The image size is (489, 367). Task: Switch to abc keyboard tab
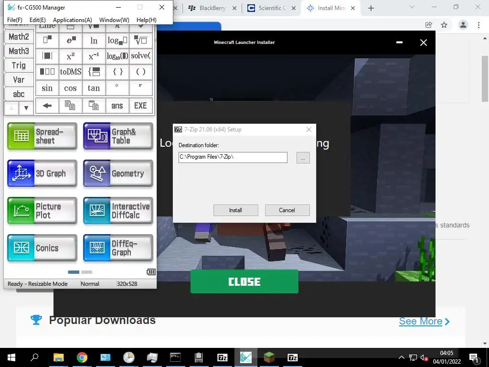click(19, 94)
